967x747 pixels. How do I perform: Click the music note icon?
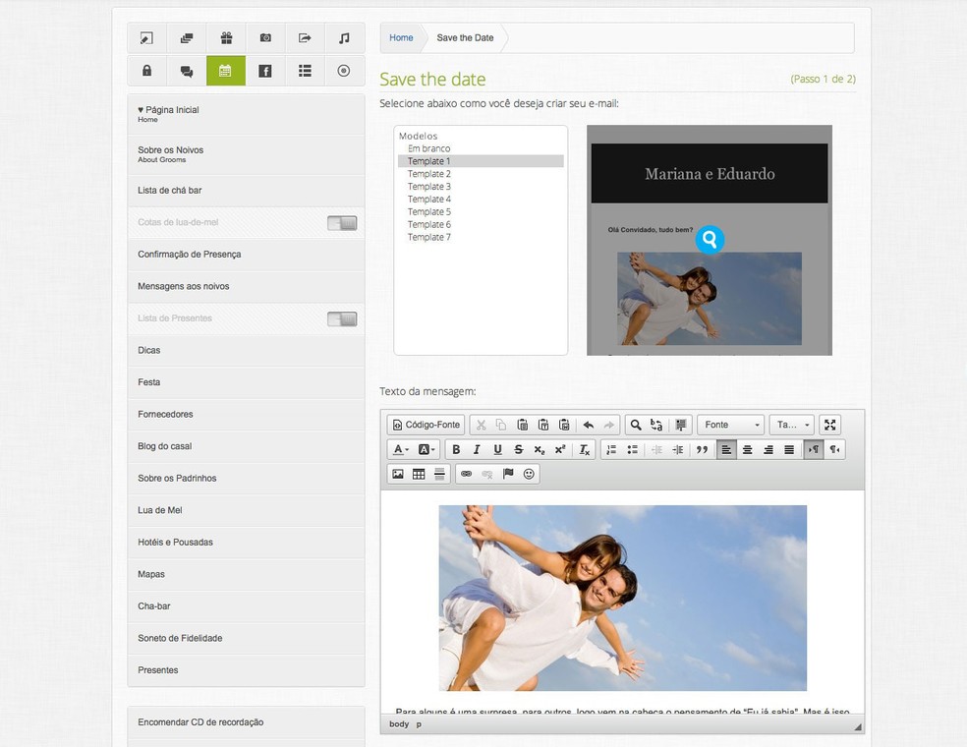344,38
